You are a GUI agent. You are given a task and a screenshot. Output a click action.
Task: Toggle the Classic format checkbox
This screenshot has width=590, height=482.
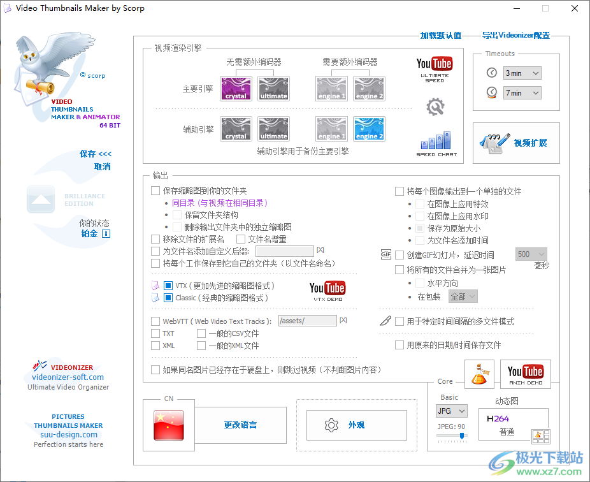(x=168, y=298)
